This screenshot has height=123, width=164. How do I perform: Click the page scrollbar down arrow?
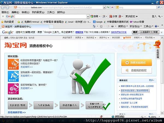click(162, 113)
